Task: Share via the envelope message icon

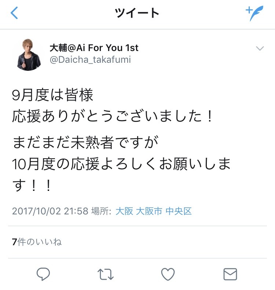Action: pos(230,274)
